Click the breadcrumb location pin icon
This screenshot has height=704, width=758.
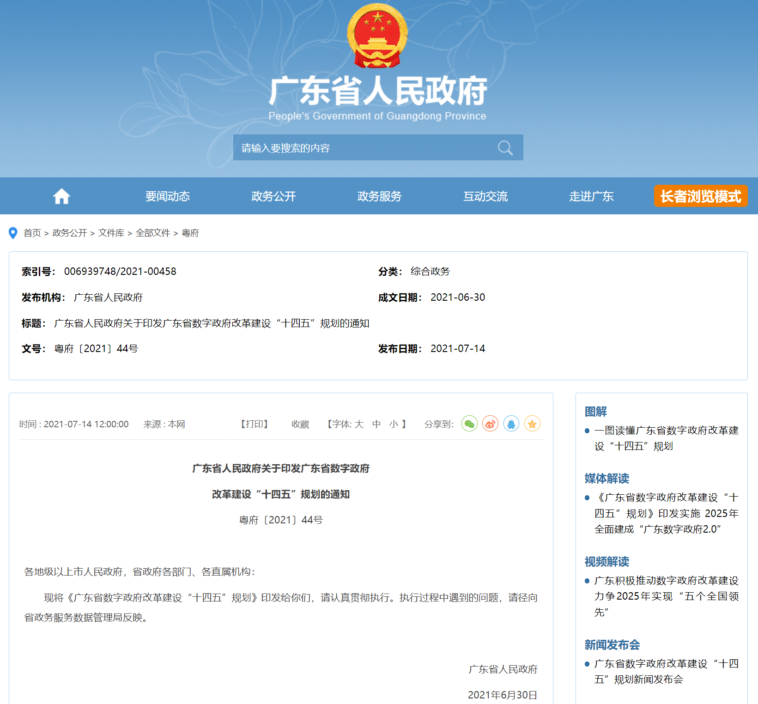(13, 233)
